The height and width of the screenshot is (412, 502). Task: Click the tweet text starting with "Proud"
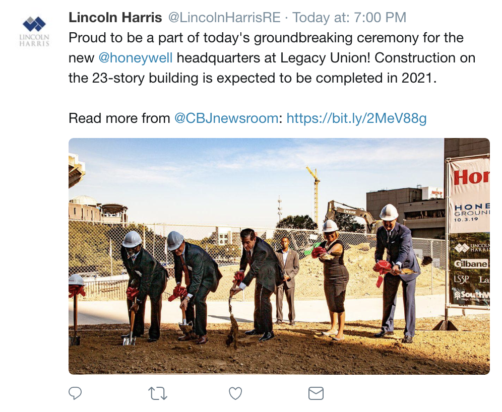(x=266, y=38)
